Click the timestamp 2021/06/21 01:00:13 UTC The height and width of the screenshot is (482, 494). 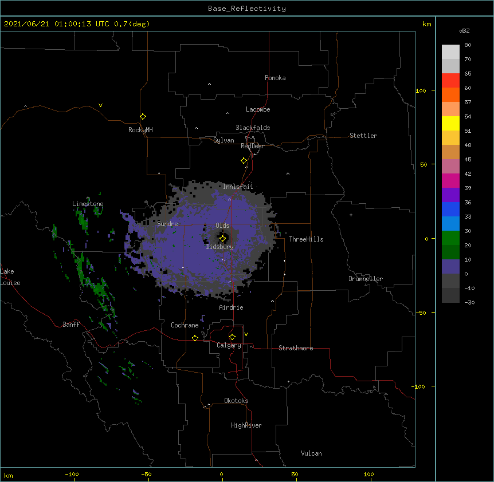tap(56, 24)
